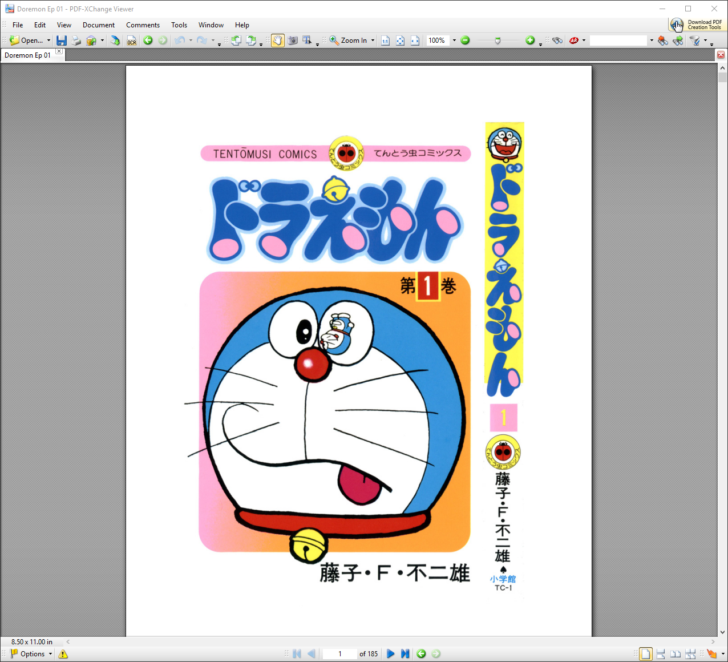The height and width of the screenshot is (662, 728).
Task: Click the Scan to PDF icon
Action: (115, 41)
